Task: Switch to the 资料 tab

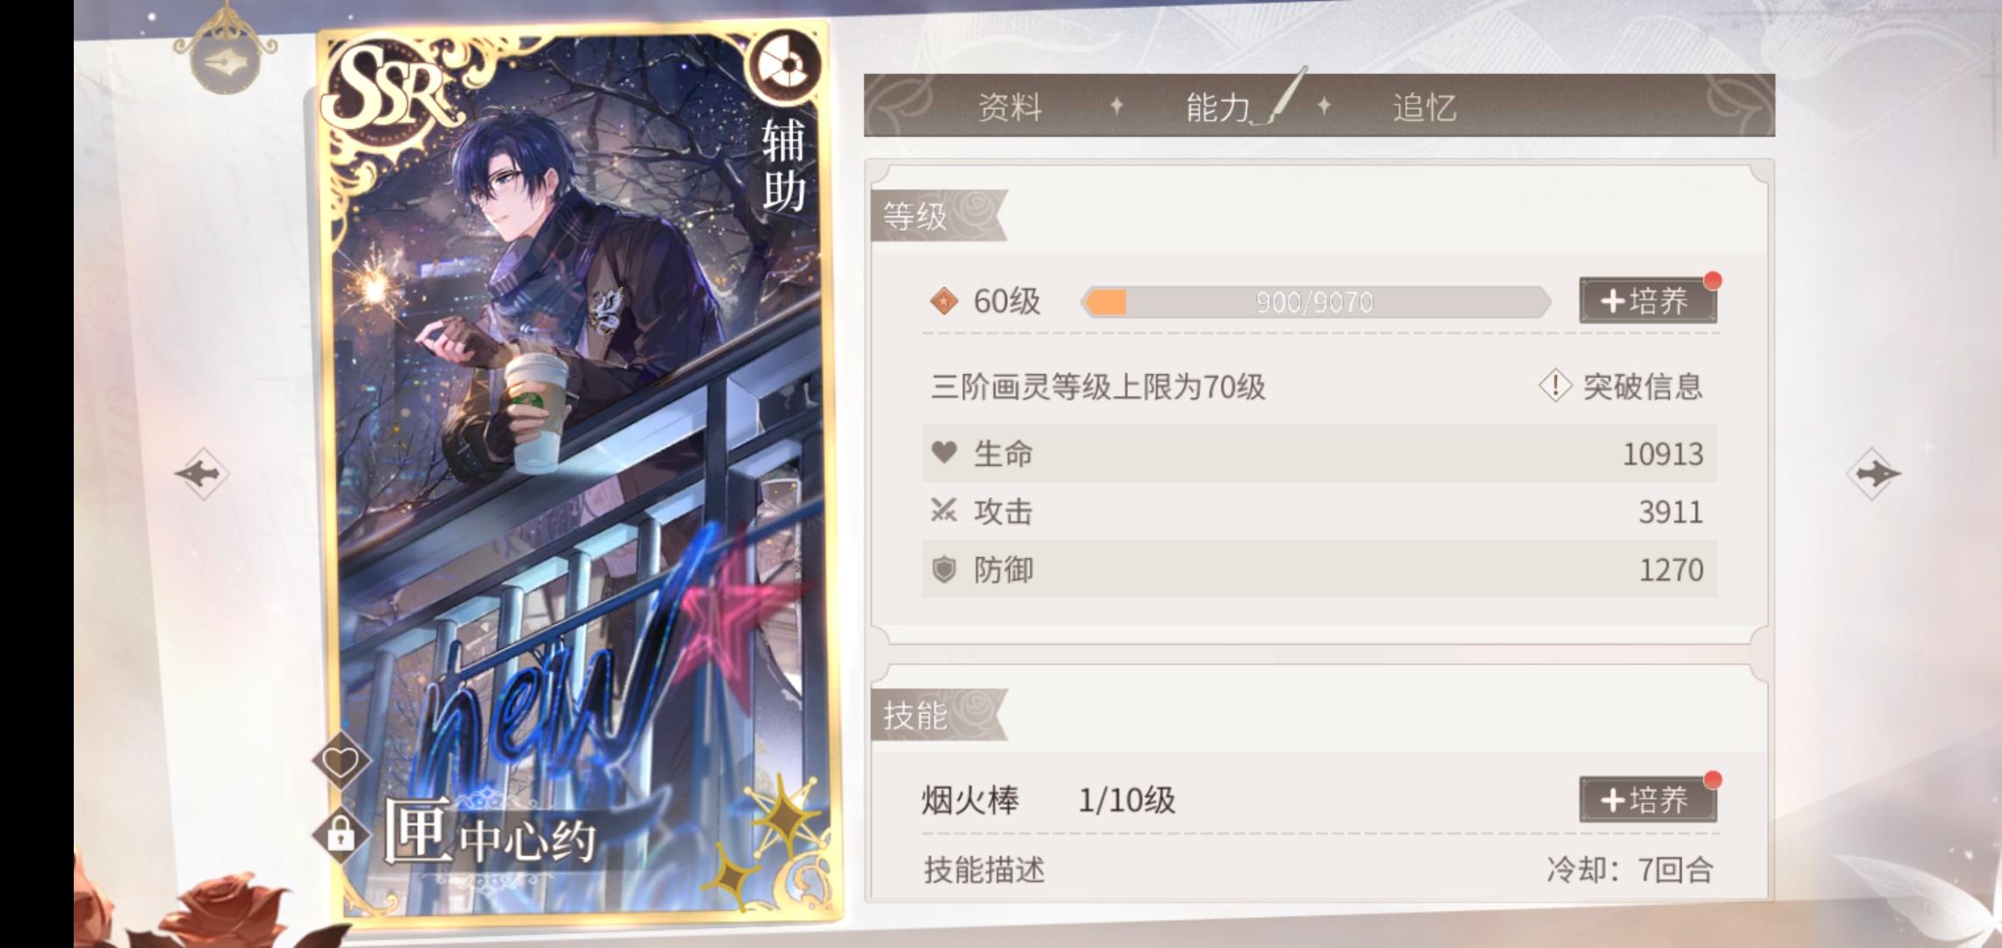Action: tap(1010, 107)
